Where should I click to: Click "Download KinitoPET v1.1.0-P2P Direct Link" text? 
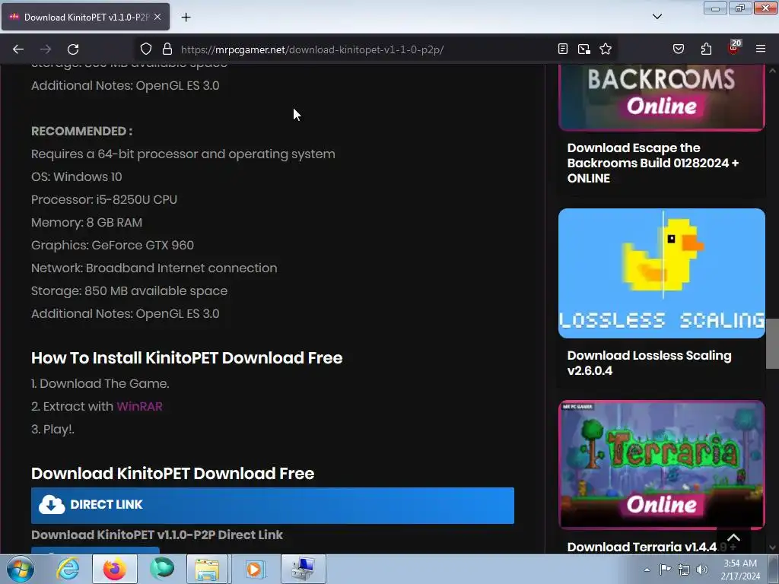(157, 535)
